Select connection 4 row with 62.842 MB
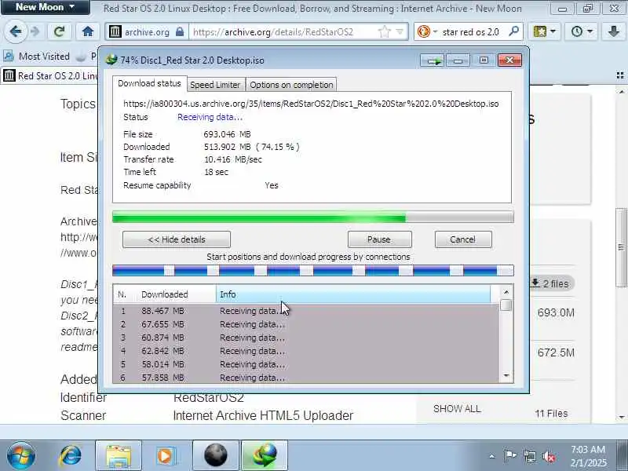The image size is (628, 471). pos(306,351)
